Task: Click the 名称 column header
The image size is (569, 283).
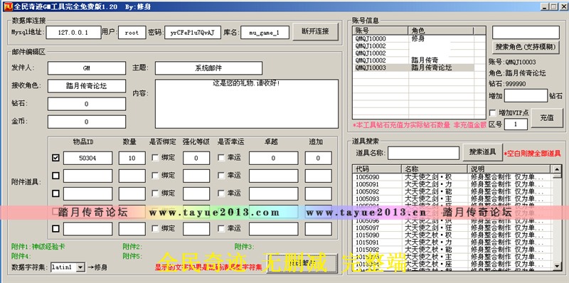Action: click(435, 169)
